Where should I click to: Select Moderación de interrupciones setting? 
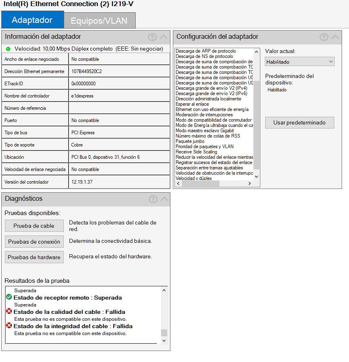(x=204, y=115)
